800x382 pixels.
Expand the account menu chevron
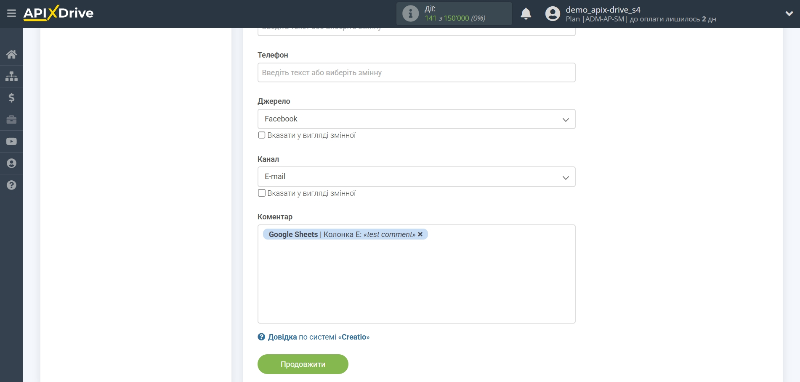[789, 14]
